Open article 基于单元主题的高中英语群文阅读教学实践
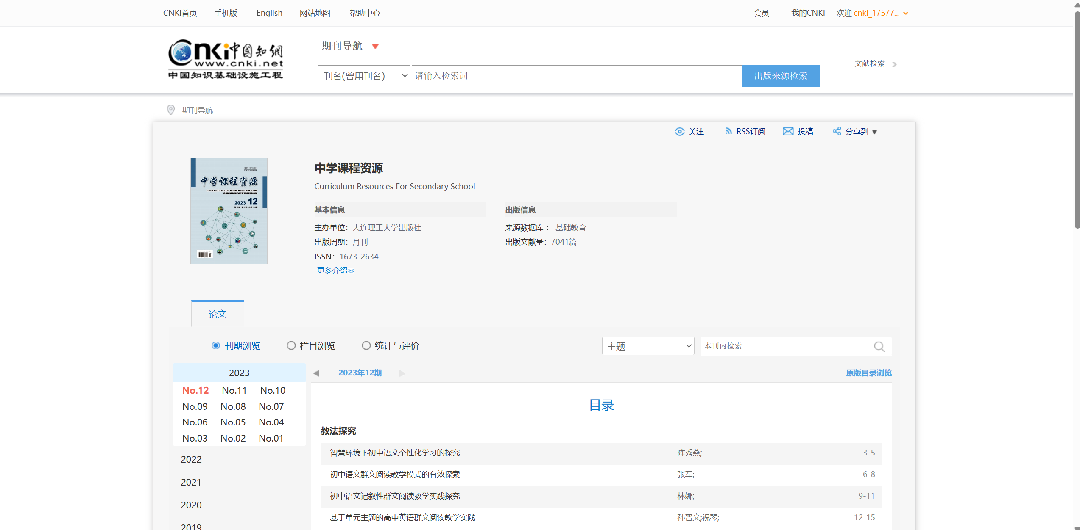Screen dimensions: 1080x530 (x=402, y=518)
